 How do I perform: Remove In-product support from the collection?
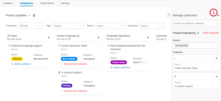[74, 91]
